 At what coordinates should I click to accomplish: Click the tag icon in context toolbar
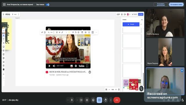click(76, 32)
